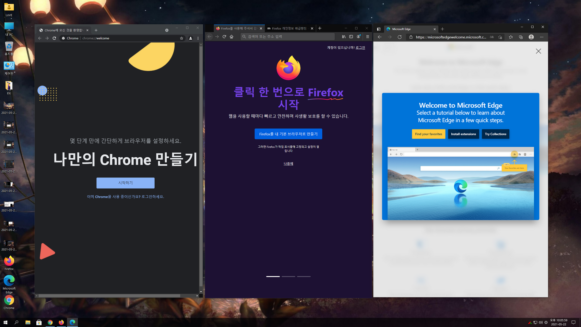This screenshot has height=327, width=581.
Task: Click Edge translate icon in address bar
Action: [x=492, y=37]
